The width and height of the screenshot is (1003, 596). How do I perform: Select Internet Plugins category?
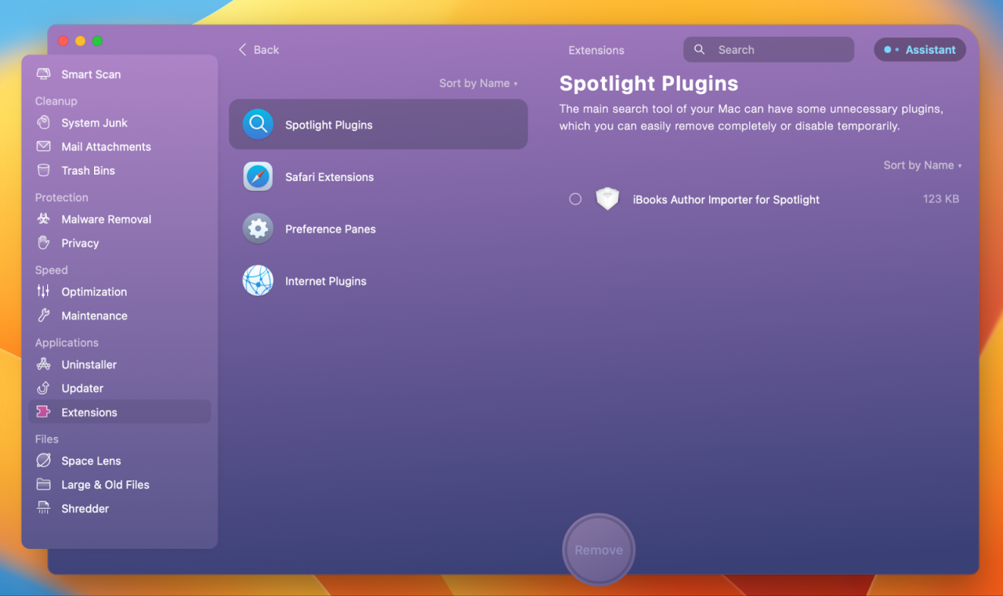click(378, 281)
